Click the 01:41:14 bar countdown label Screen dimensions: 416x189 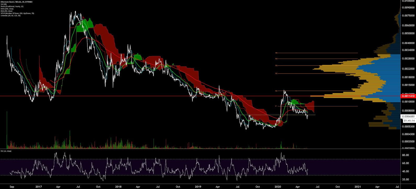coord(409,121)
